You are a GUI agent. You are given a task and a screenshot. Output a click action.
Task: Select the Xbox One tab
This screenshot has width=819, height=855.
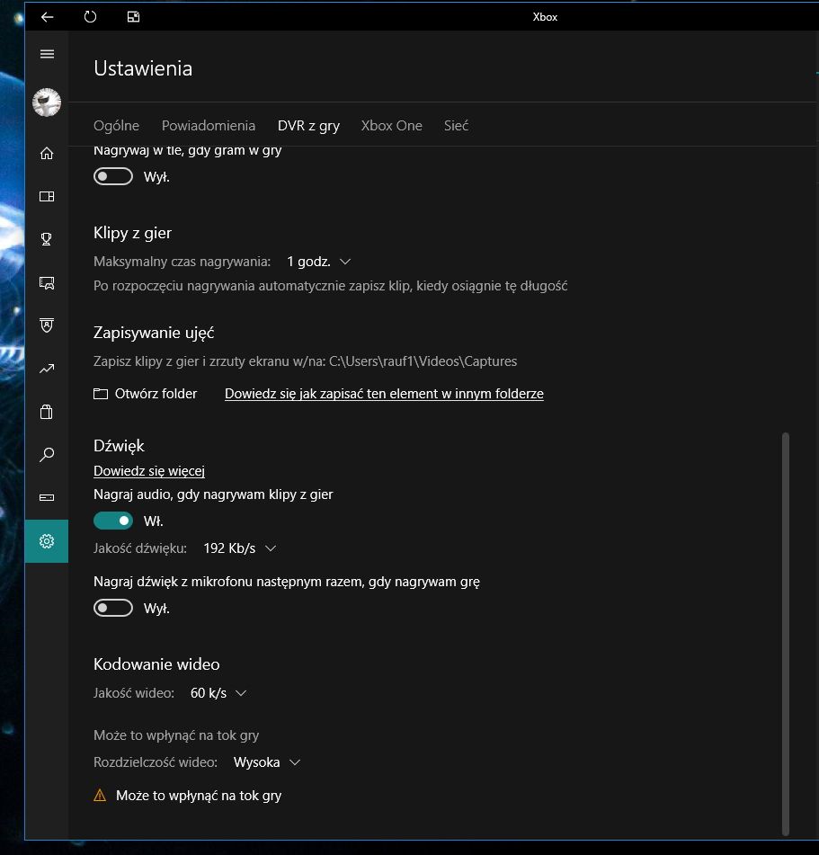tap(391, 126)
